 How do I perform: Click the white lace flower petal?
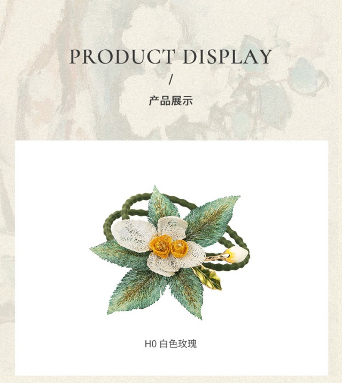133,235
